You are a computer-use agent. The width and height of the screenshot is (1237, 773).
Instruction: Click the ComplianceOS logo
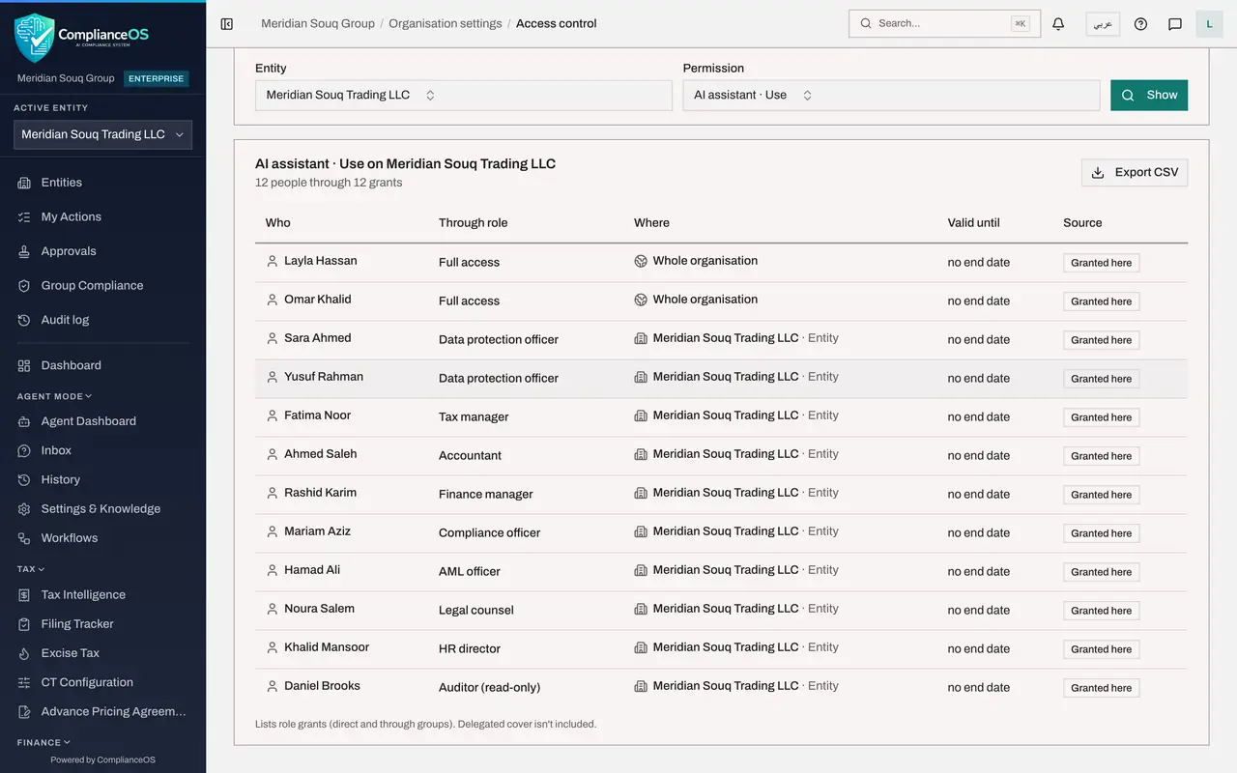click(82, 37)
